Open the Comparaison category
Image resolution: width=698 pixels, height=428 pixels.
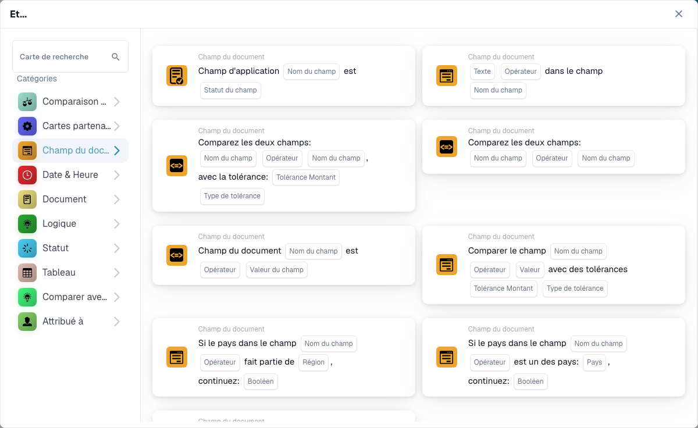click(x=70, y=102)
